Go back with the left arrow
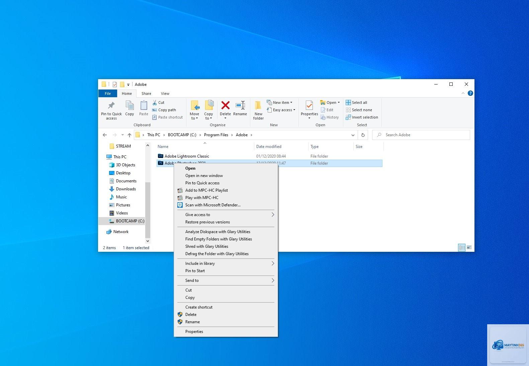 pyautogui.click(x=105, y=135)
